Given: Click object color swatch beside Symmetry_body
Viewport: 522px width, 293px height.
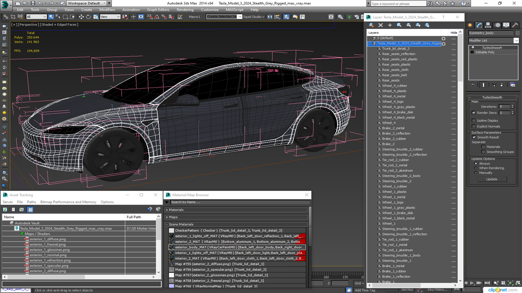Looking at the screenshot, I should click(517, 33).
